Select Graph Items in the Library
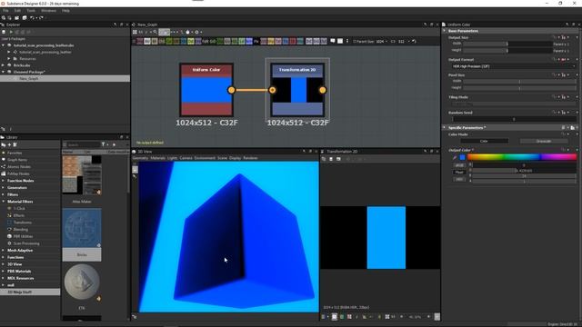Screen dimensions: 582x327 coord(17,160)
